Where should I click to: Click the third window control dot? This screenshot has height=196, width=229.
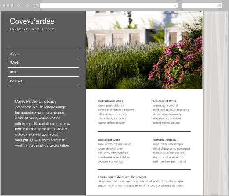click(12, 5)
